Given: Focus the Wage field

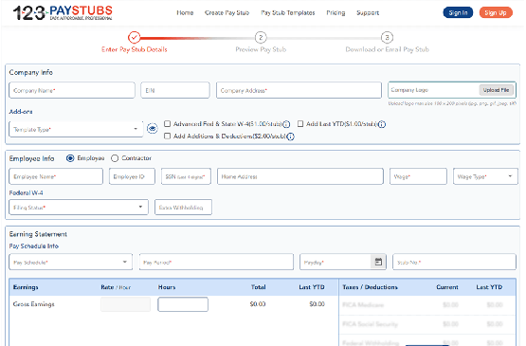Looking at the screenshot, I should (418, 176).
